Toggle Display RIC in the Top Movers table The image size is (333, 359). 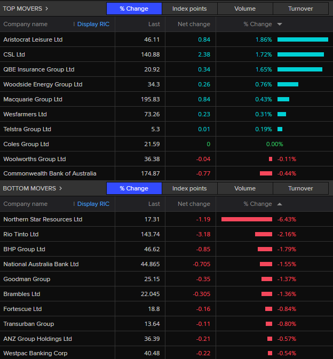point(93,25)
